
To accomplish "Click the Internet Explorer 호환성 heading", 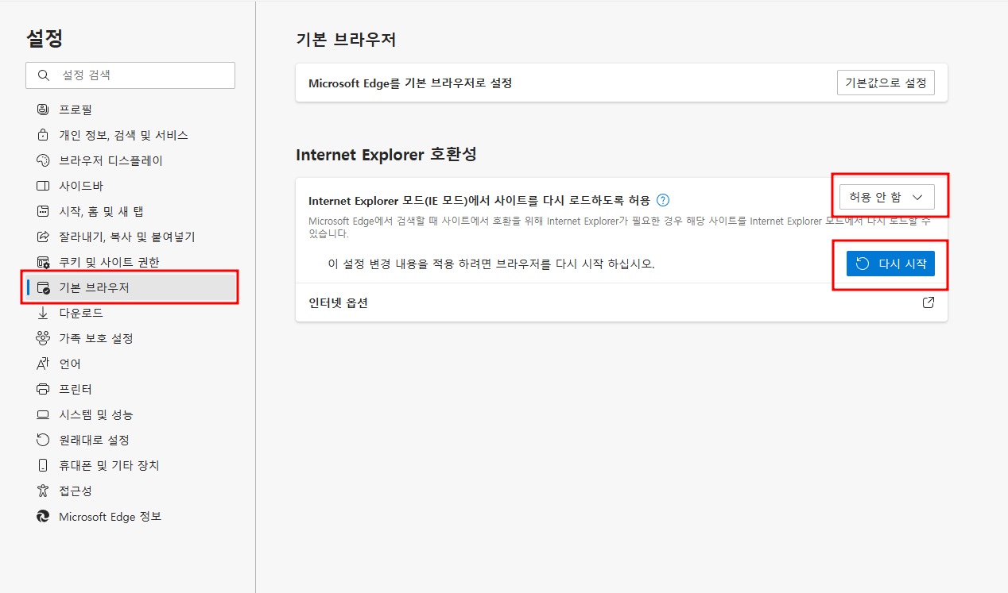I will coord(386,154).
